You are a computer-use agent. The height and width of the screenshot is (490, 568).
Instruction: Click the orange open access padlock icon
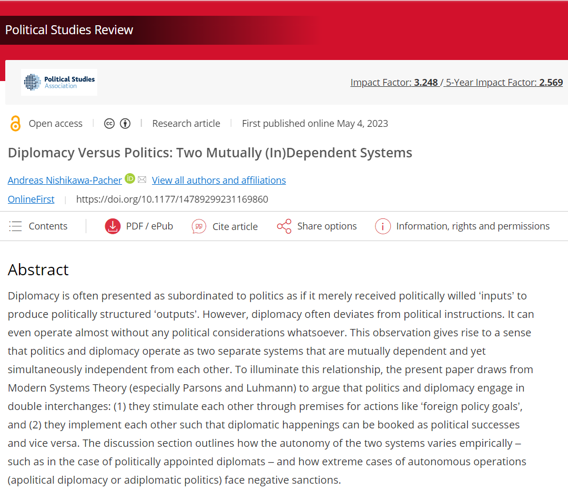click(x=15, y=124)
